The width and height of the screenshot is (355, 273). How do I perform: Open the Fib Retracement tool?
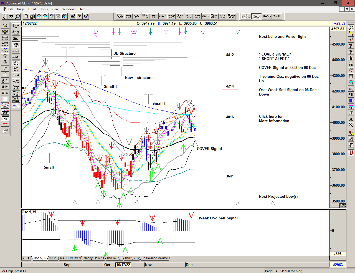coord(351,46)
